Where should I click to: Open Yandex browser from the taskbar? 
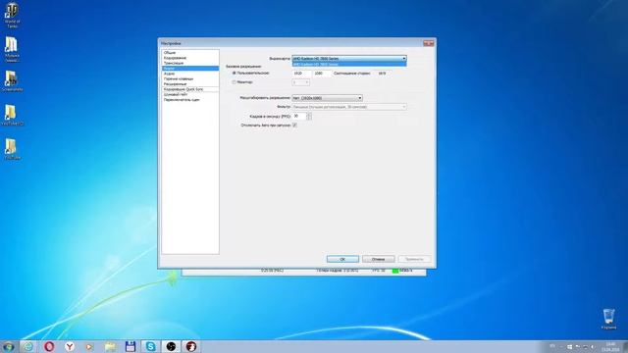(70, 346)
